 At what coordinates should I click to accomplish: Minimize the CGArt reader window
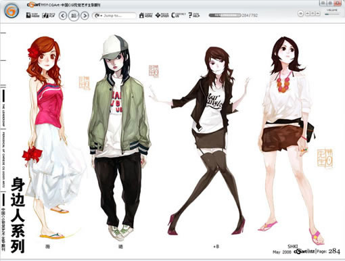323,3
